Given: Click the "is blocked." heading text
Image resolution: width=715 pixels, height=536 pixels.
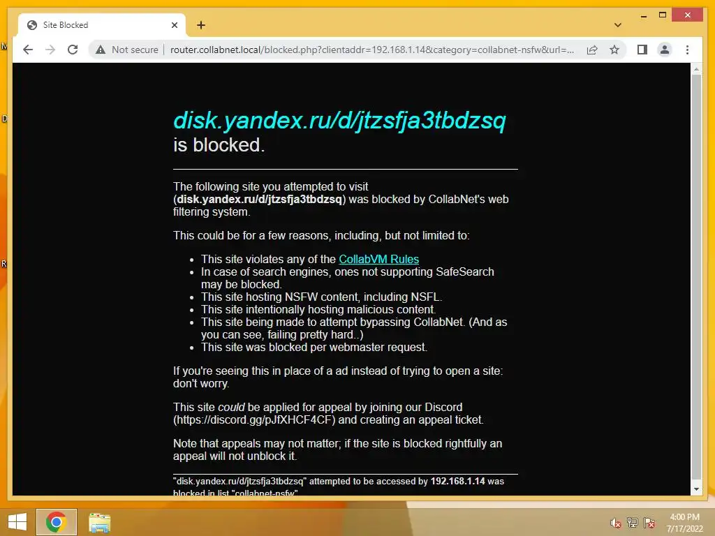Looking at the screenshot, I should pos(219,145).
